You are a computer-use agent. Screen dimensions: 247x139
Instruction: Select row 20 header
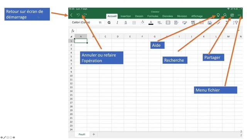pos(71,114)
